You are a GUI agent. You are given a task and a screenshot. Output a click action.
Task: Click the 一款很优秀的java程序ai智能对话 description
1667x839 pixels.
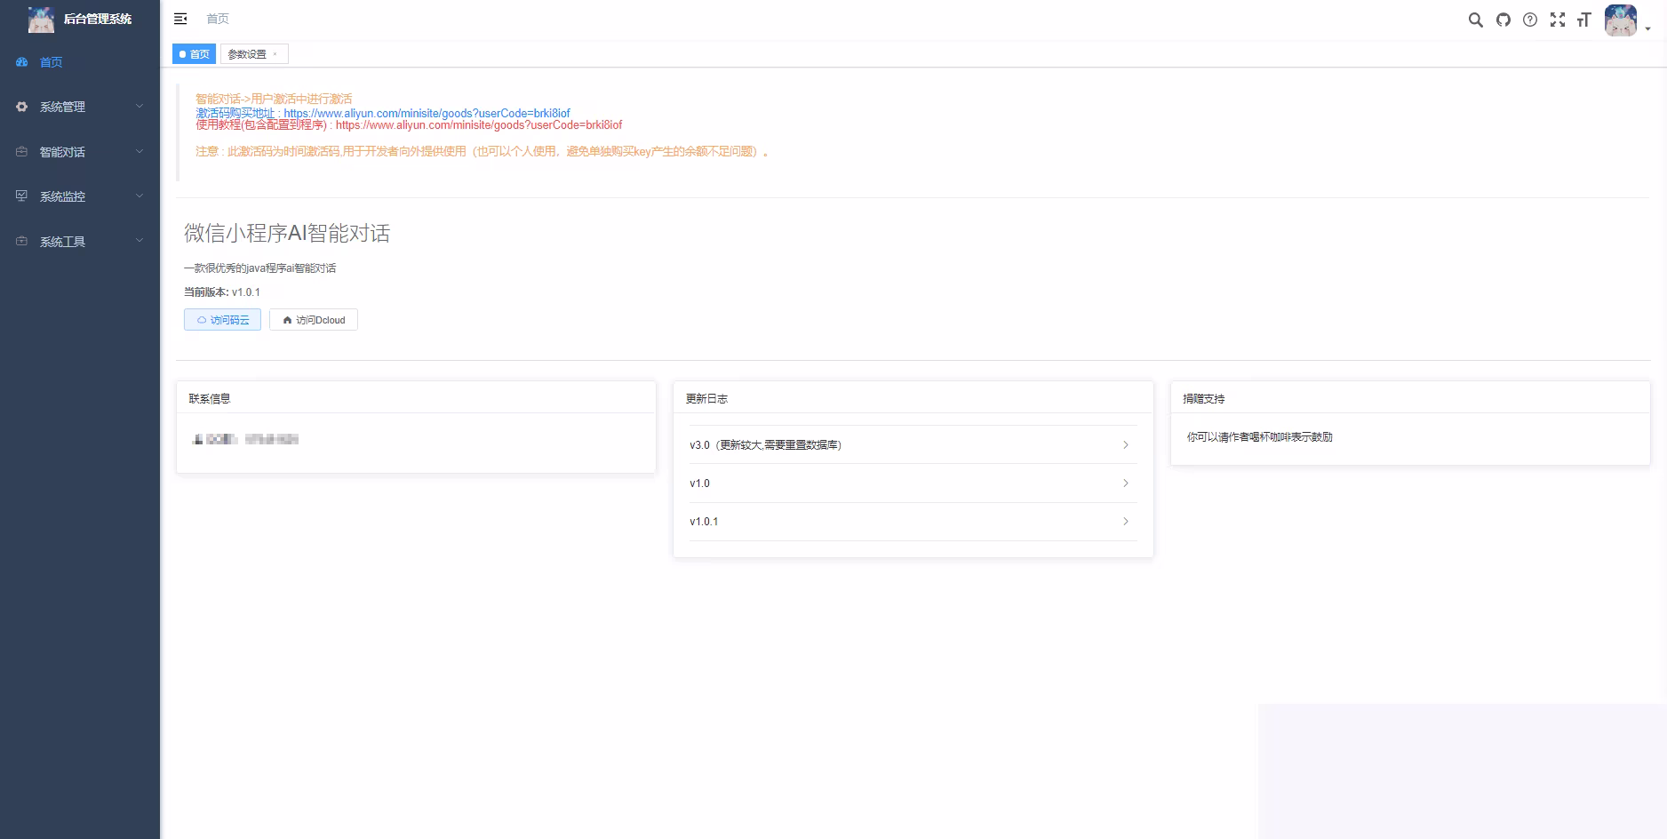pyautogui.click(x=259, y=268)
